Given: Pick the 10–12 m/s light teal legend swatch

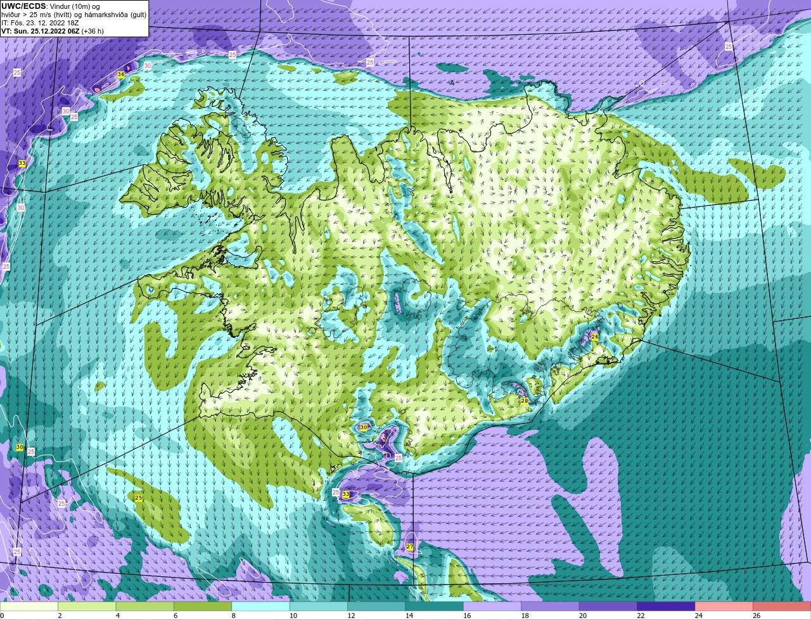Looking at the screenshot, I should [319, 606].
